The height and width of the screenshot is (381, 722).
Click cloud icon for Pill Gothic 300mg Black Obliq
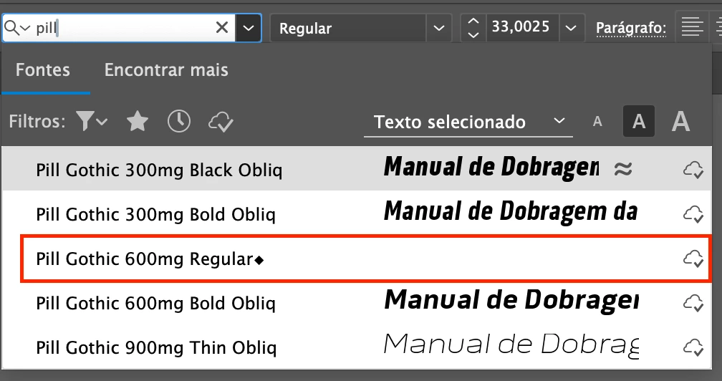point(693,170)
